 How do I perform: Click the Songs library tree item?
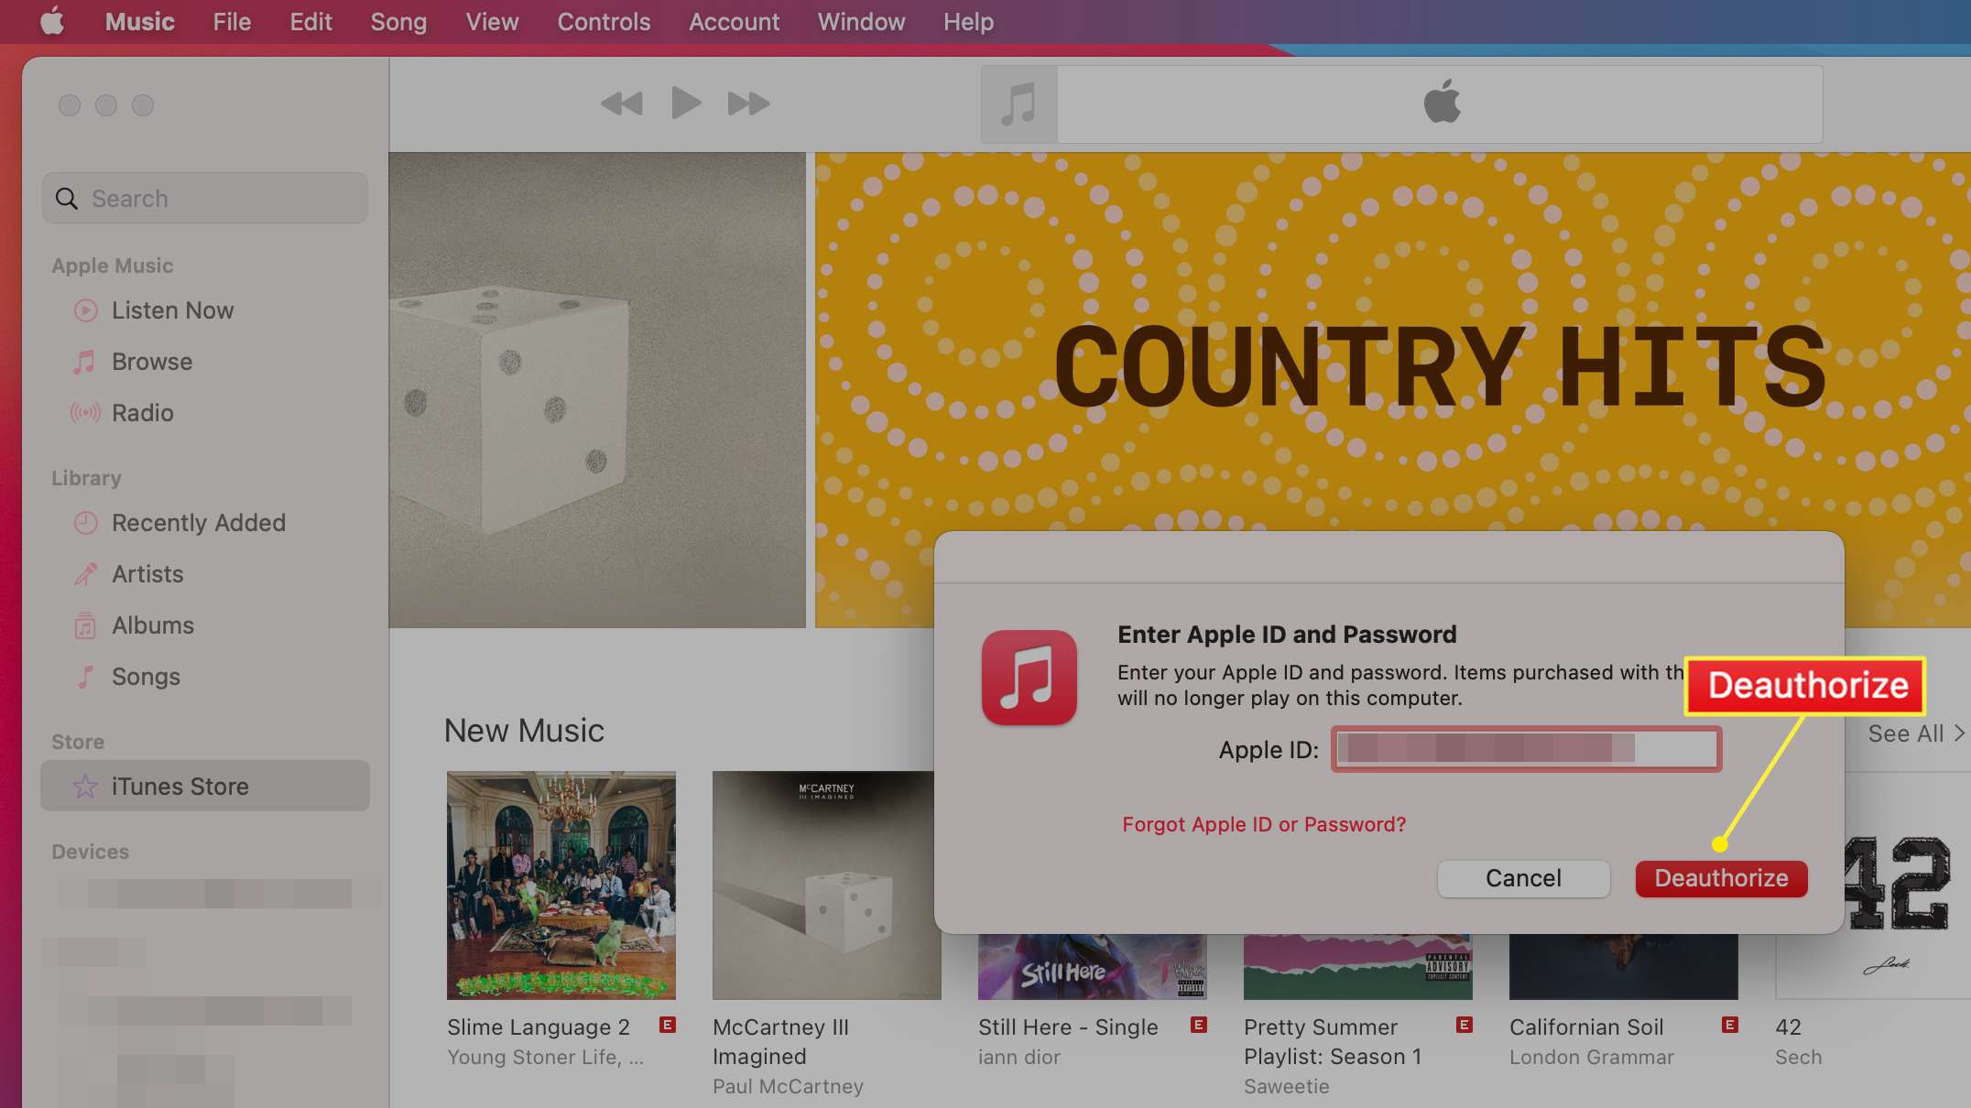[x=145, y=674]
